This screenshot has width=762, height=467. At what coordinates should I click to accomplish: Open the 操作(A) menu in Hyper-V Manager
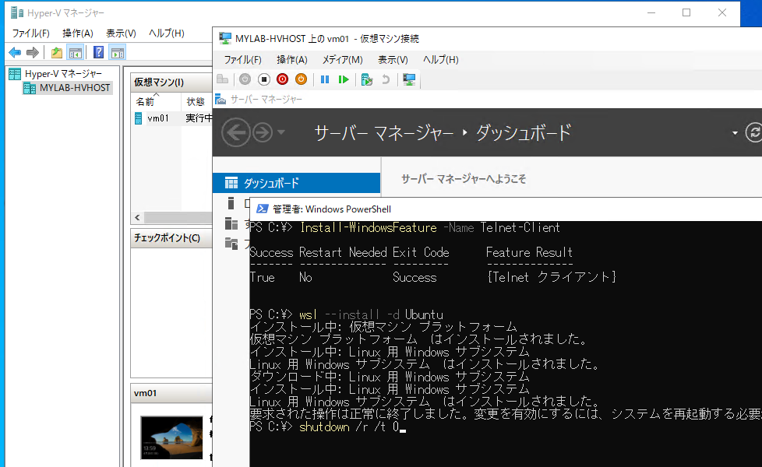click(x=76, y=33)
